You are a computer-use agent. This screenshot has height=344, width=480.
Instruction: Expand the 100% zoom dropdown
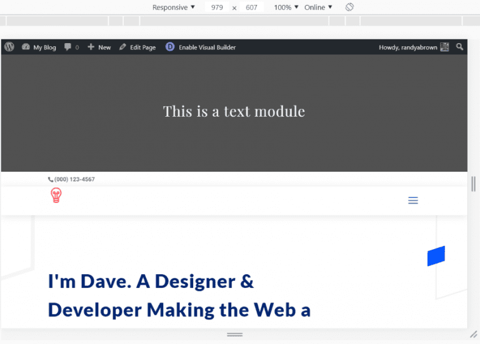coord(286,7)
